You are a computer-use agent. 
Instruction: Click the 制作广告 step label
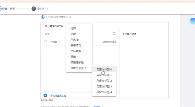[43, 9]
